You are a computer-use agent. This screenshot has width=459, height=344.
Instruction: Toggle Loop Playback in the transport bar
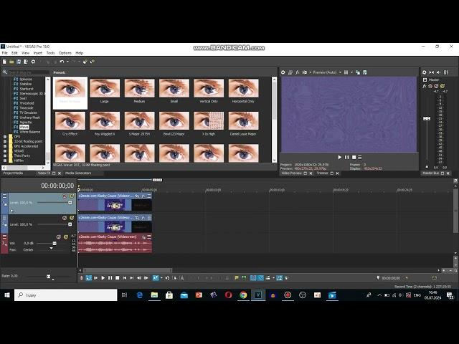(89, 278)
